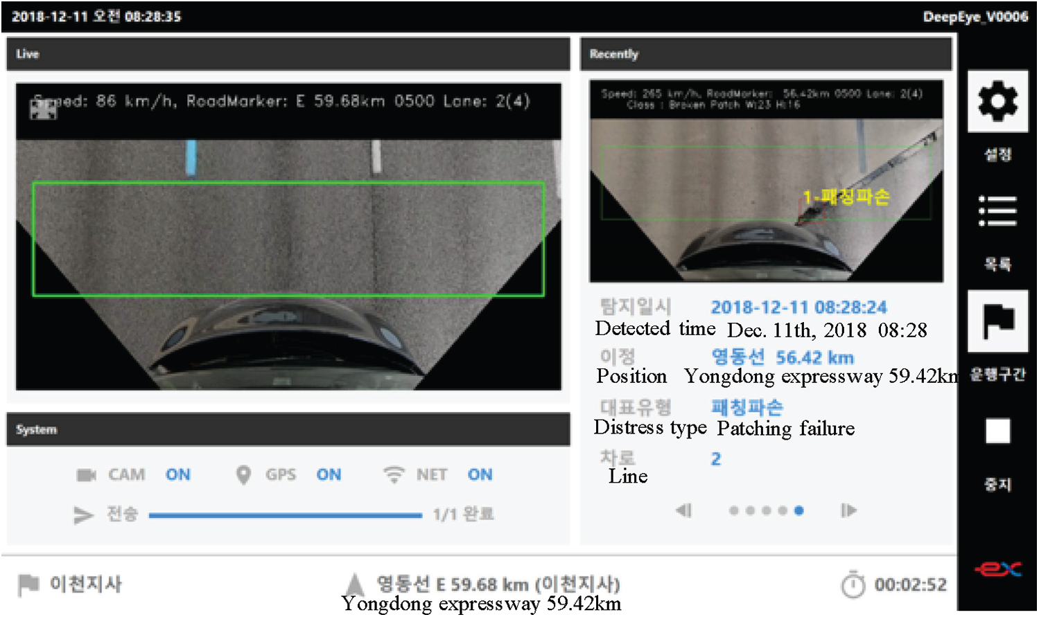Click the detected time 2018-12-11 08:28:24 link
Screen dimensions: 1039x617
point(798,307)
